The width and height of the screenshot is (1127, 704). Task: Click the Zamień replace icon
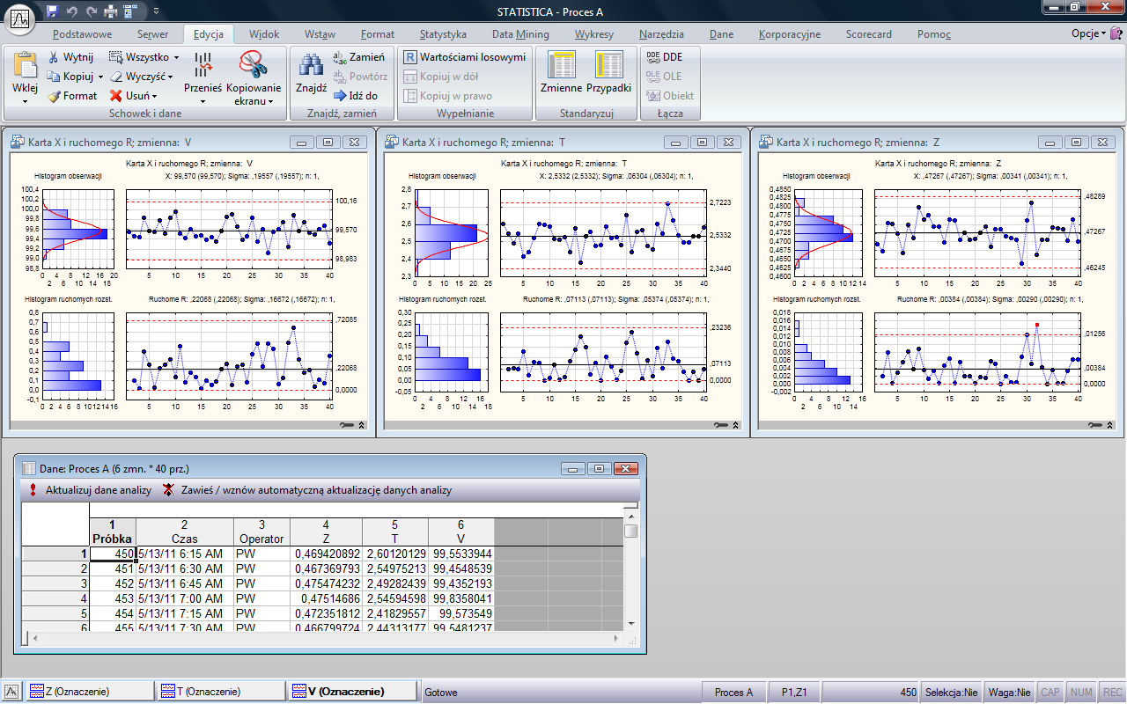coord(339,57)
